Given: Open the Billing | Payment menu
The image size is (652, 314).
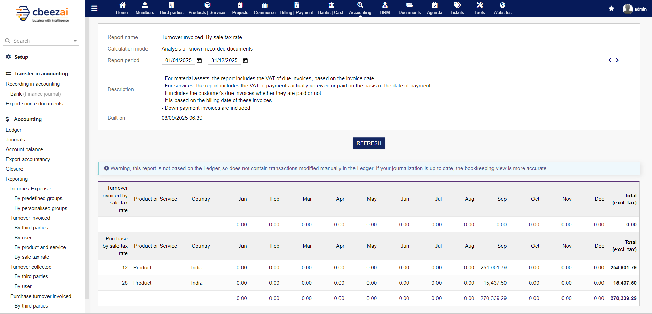Looking at the screenshot, I should 296,9.
